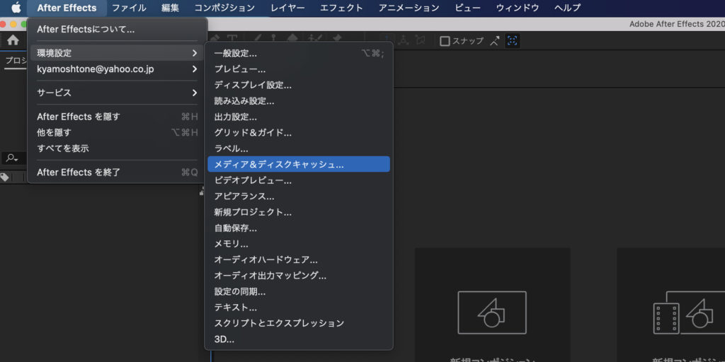Enable the スナップ checkbox

pos(445,41)
